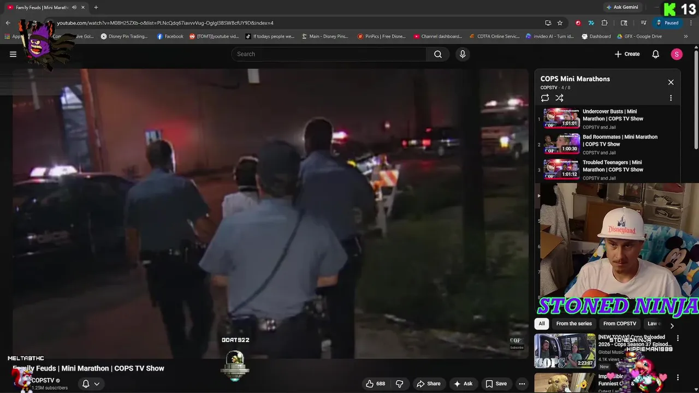Click the Ask Gemini button

point(622,8)
